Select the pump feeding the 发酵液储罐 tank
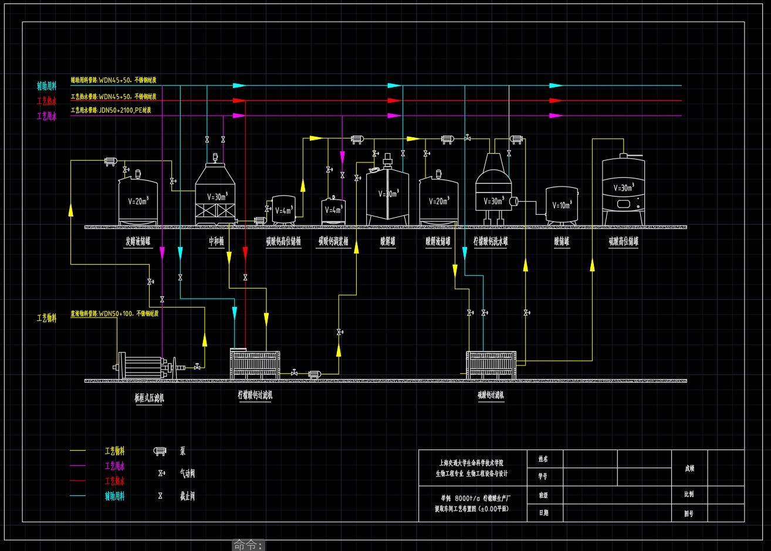This screenshot has width=771, height=551. pos(110,161)
